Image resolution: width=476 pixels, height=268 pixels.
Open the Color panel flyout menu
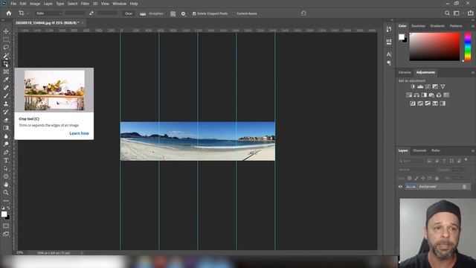click(x=473, y=26)
